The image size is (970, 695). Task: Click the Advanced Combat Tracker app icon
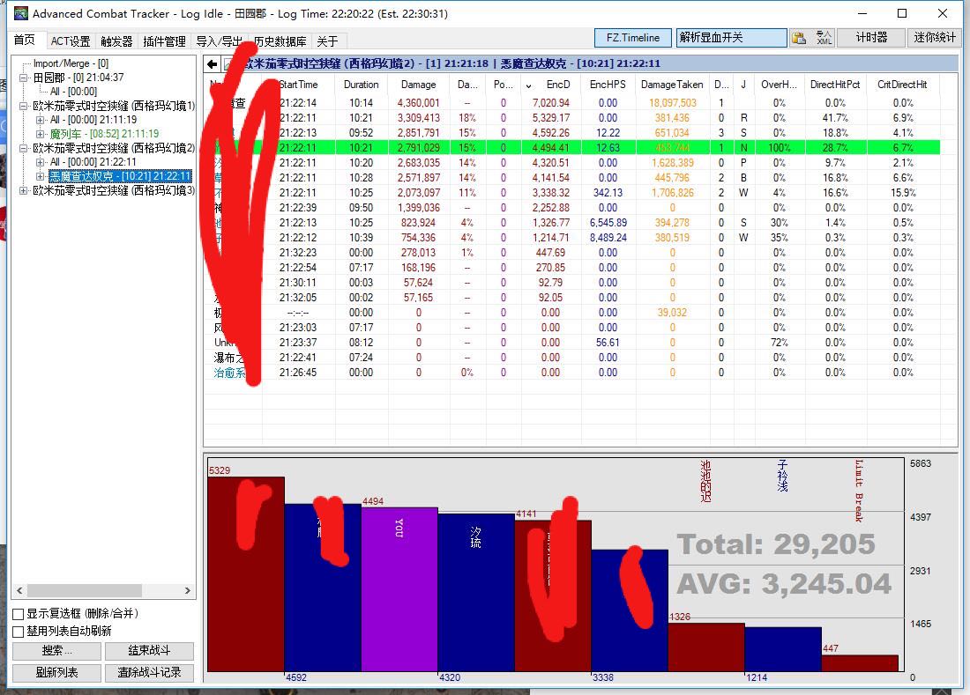click(21, 13)
